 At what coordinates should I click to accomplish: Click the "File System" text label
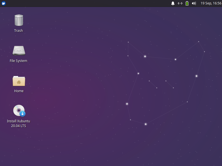[x=19, y=61]
